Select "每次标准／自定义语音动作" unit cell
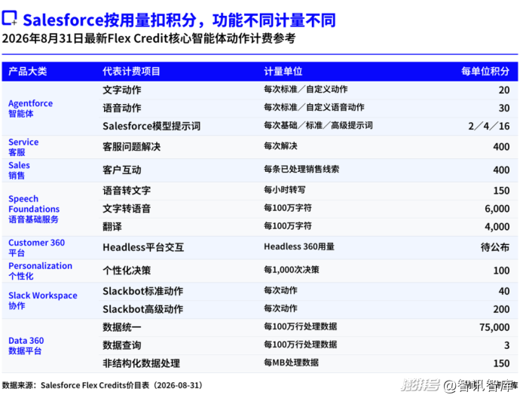Image resolution: width=520 pixels, height=401 pixels. (314, 108)
